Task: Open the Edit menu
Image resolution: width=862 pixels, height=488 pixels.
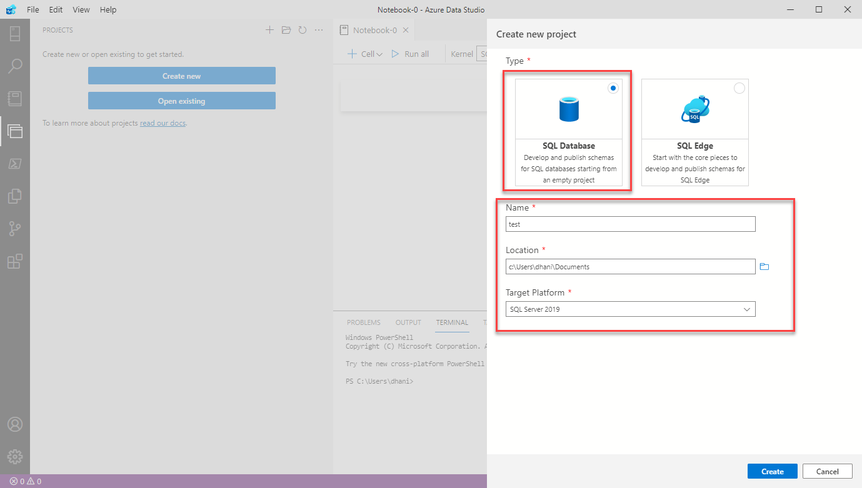Action: pos(56,9)
